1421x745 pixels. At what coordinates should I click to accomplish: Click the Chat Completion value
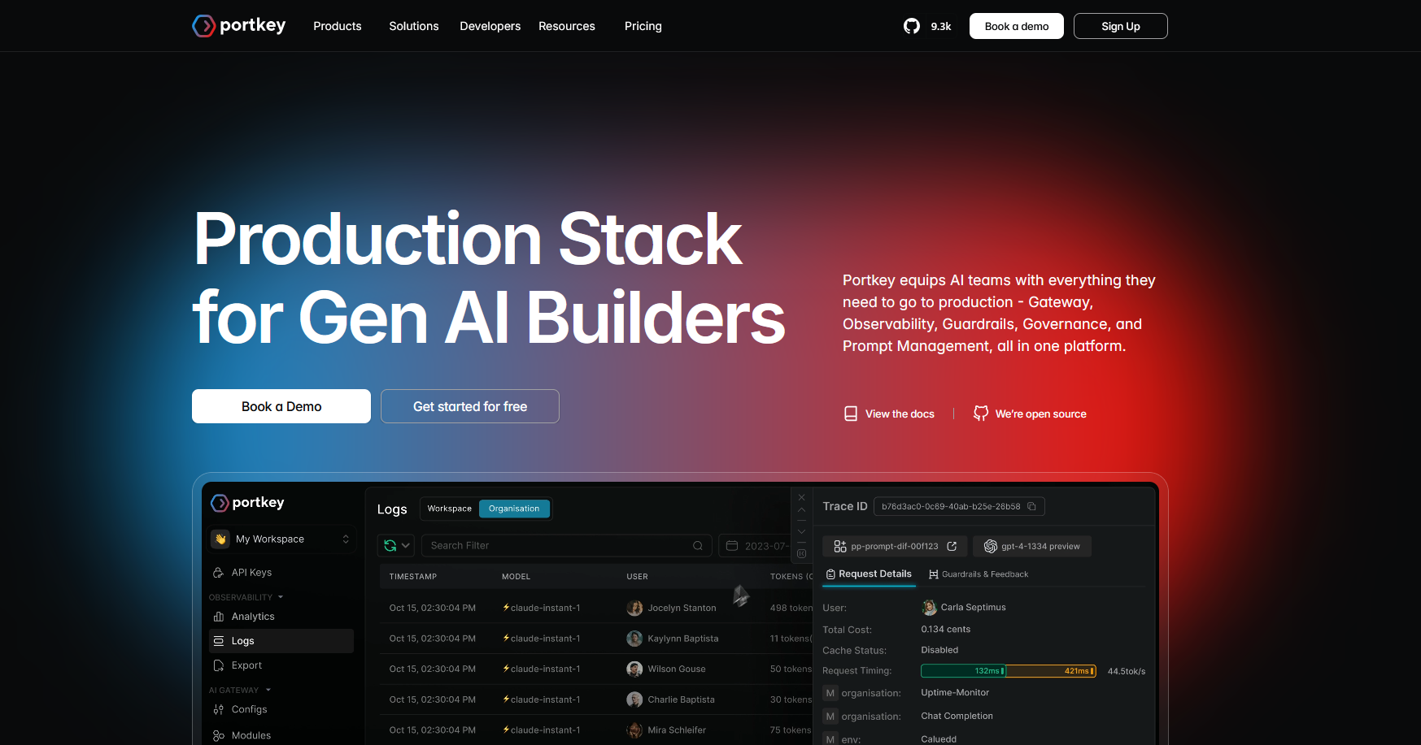click(957, 717)
